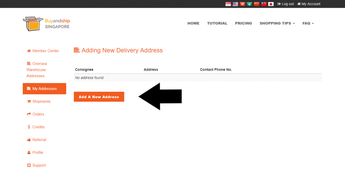The width and height of the screenshot is (345, 185).
Task: Open Oversea Warehouse Addresses
Action: pyautogui.click(x=37, y=70)
